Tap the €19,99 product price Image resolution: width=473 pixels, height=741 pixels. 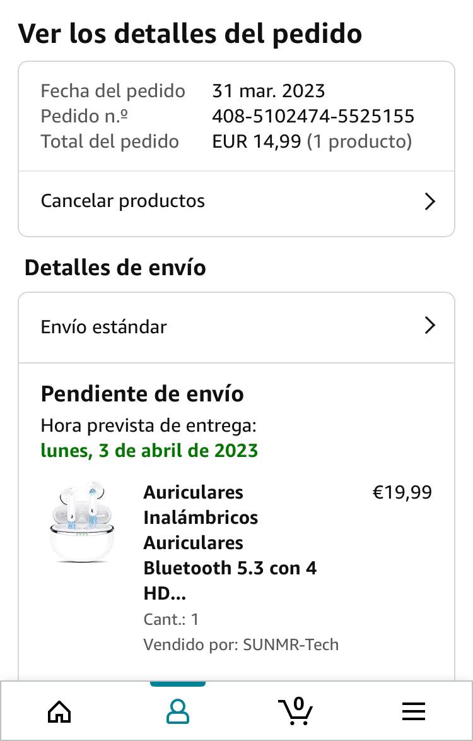click(402, 492)
